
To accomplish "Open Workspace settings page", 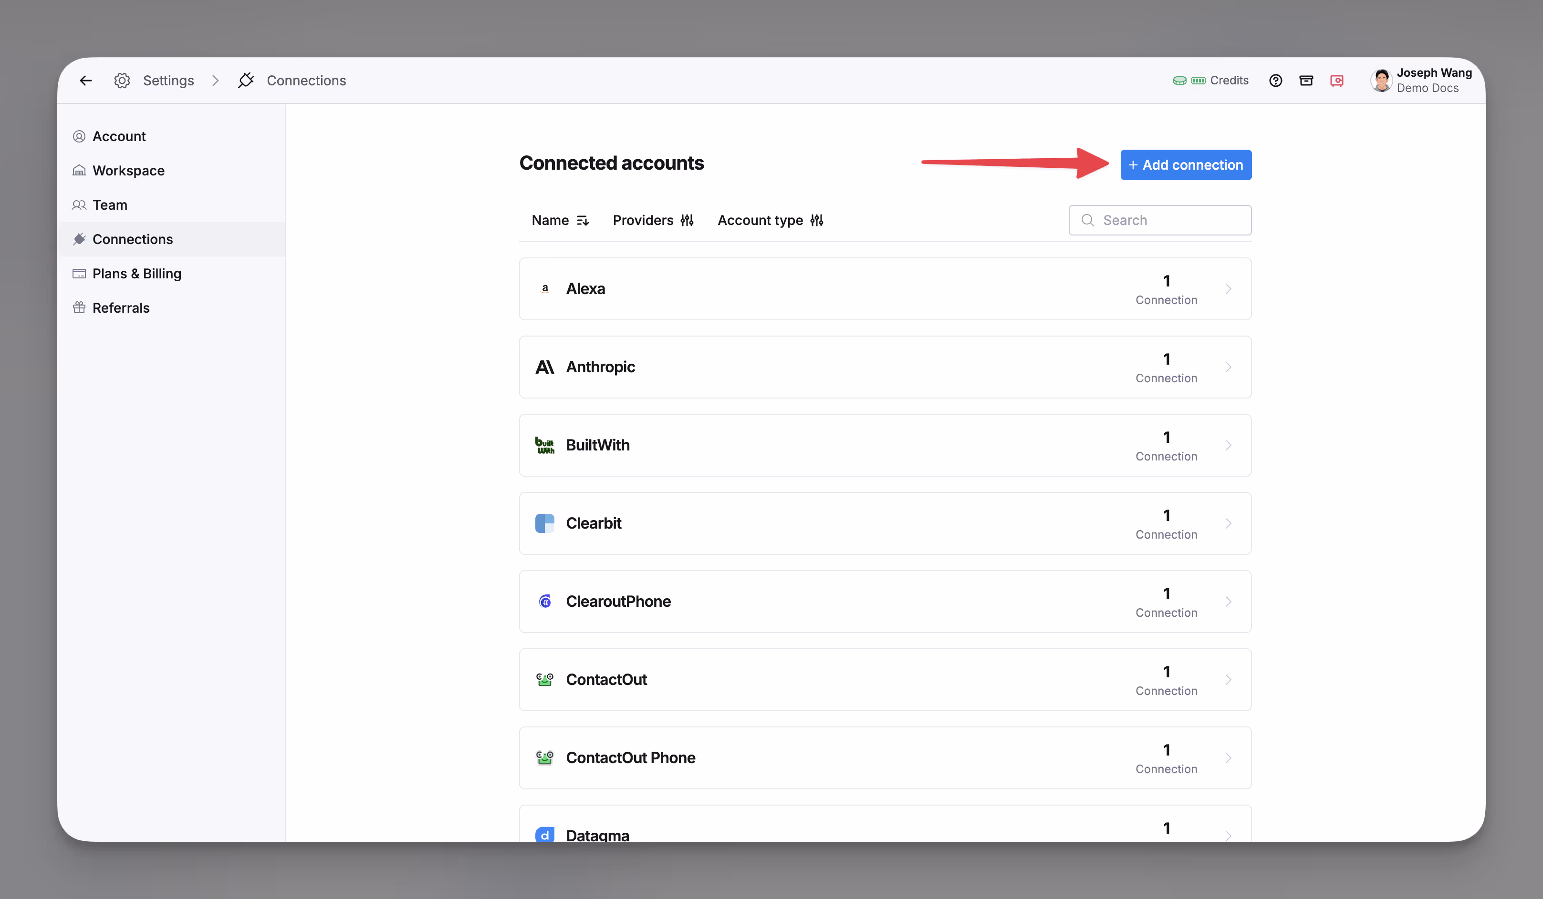I will point(171,170).
